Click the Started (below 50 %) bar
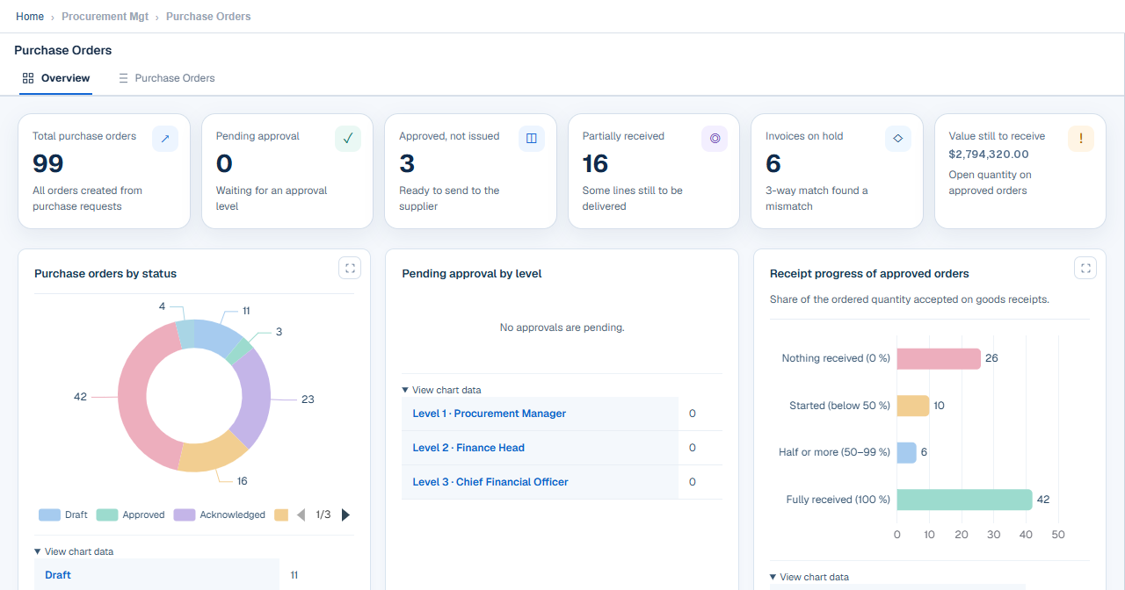 click(912, 406)
